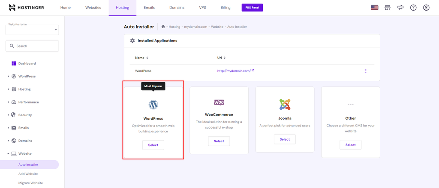This screenshot has width=439, height=188.
Task: Click the home breadcrumb icon
Action: pyautogui.click(x=163, y=26)
